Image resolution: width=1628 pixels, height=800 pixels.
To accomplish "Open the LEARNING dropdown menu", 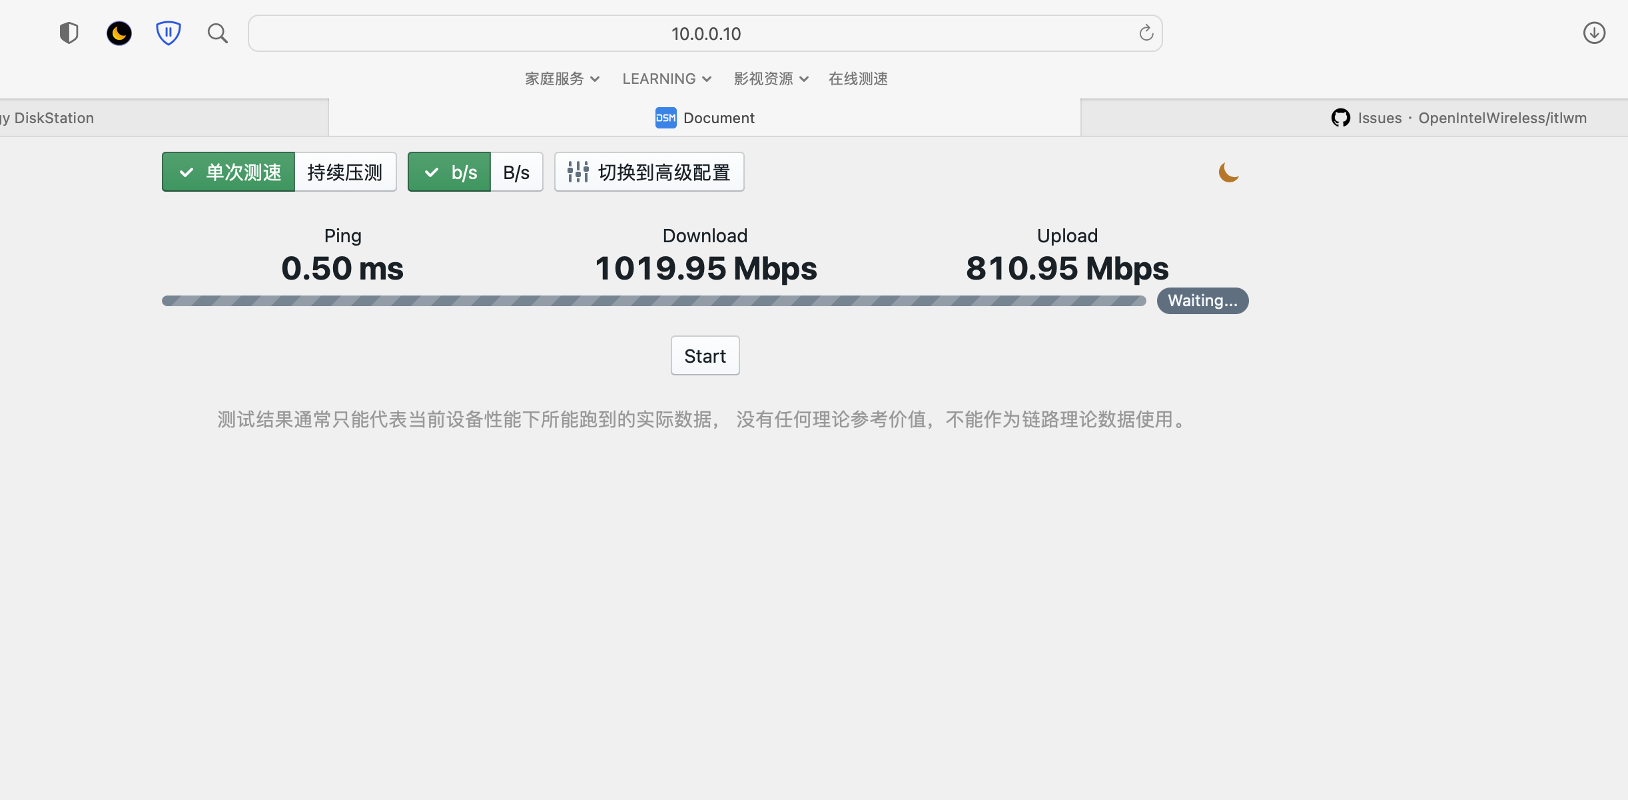I will pyautogui.click(x=666, y=79).
